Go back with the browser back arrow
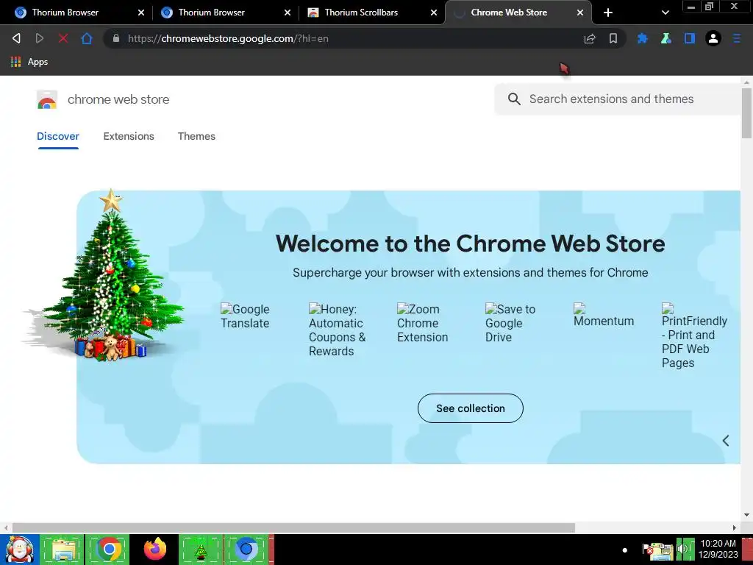This screenshot has height=565, width=753. 16,38
